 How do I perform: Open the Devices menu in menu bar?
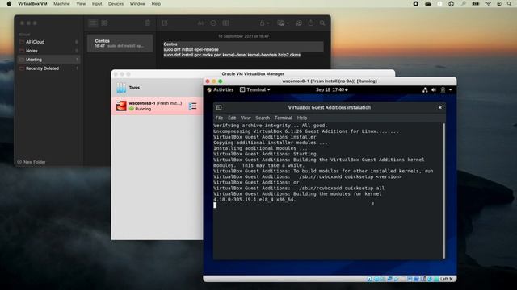[x=116, y=4]
